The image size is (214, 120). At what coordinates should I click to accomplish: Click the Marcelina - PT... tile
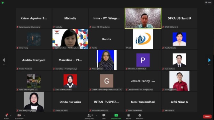70,60
